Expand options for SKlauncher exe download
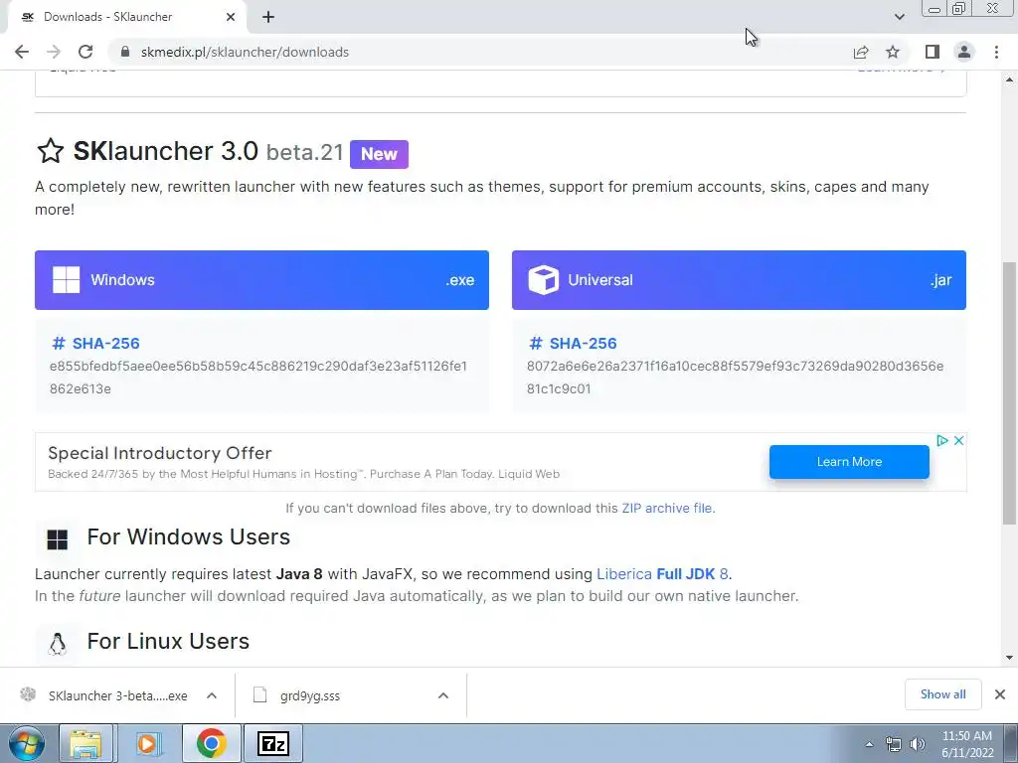This screenshot has height=763, width=1018. click(x=212, y=695)
